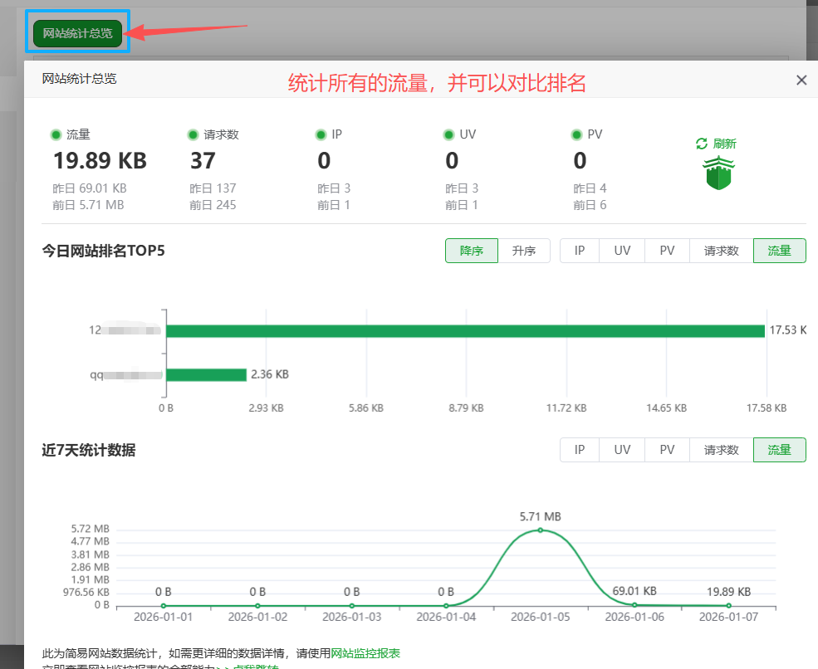
Task: Click the 2.36 KB ranking bar
Action: (206, 374)
